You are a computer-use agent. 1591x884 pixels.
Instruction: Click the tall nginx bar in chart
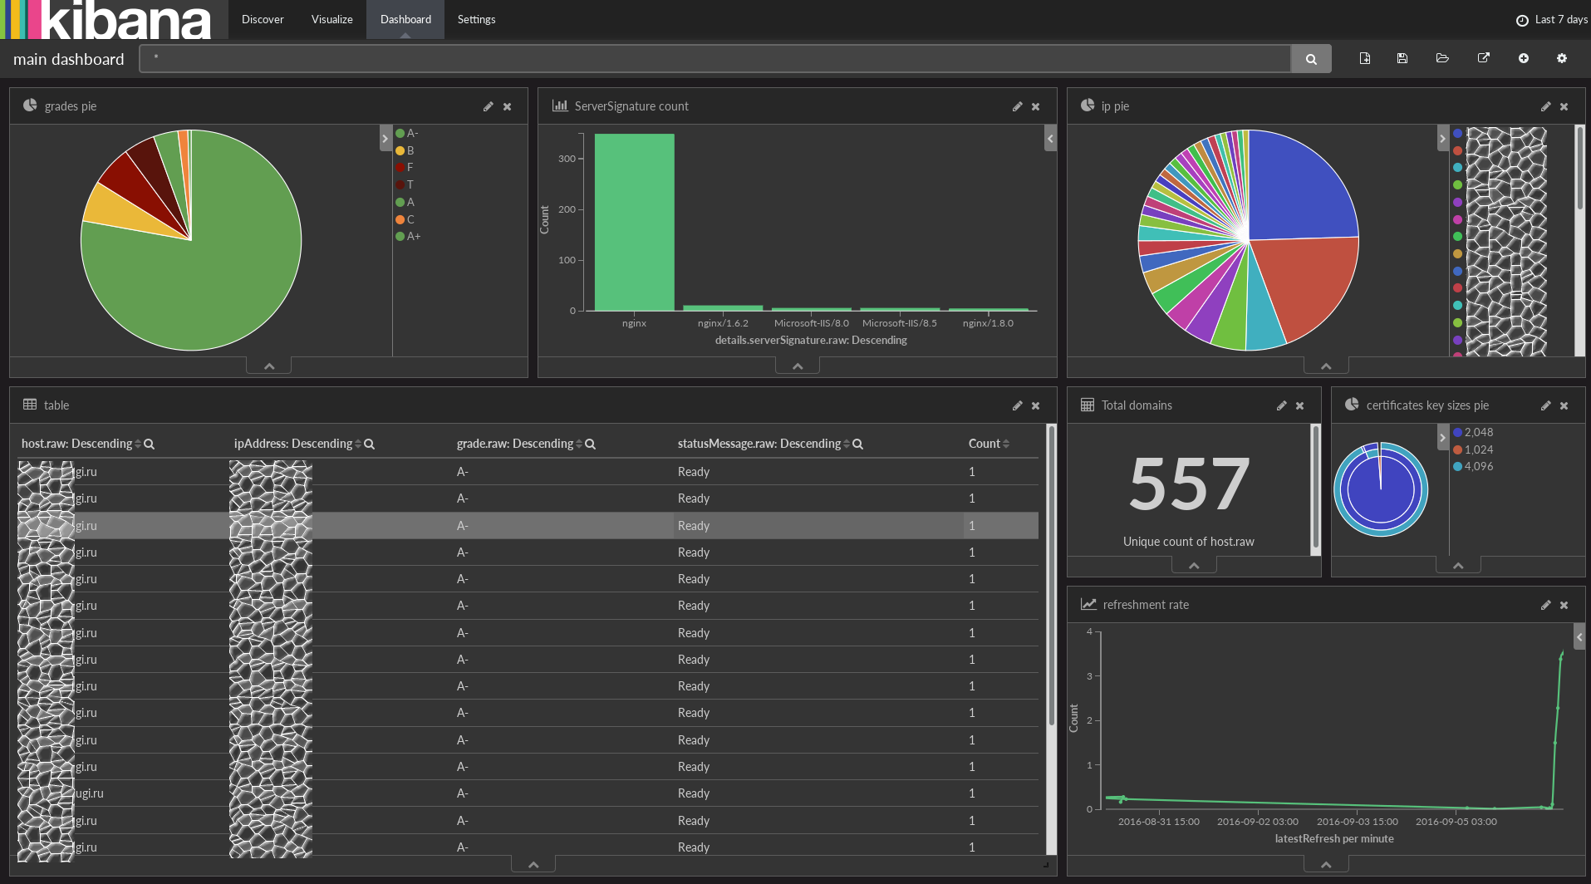635,223
